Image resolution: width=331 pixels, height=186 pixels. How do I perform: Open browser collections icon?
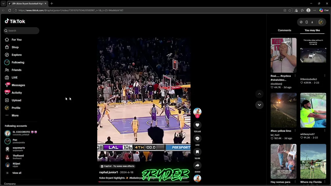[302, 10]
